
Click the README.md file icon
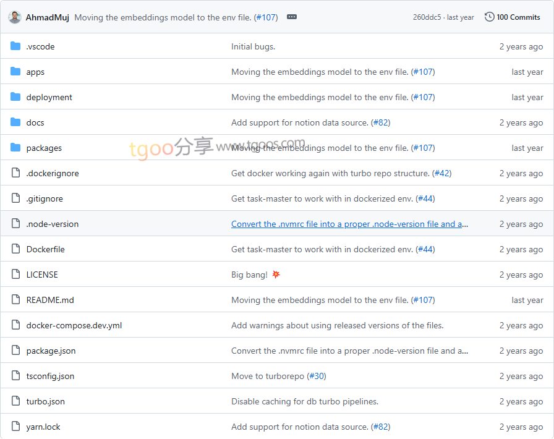point(15,300)
